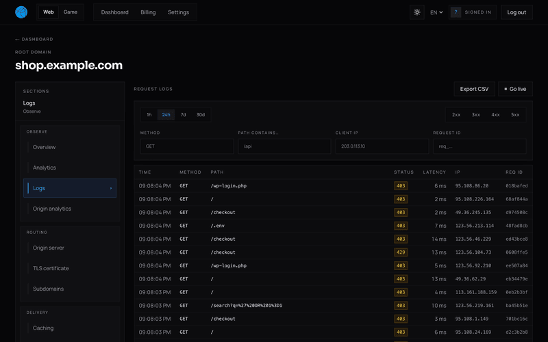This screenshot has width=548, height=342.
Task: Click IP address 49.36.245.135
Action: pos(473,212)
